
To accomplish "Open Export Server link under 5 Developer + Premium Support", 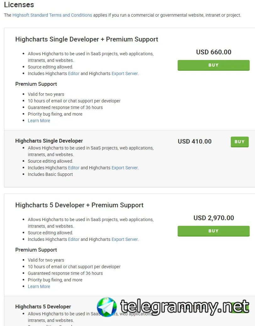I will 125,239.
